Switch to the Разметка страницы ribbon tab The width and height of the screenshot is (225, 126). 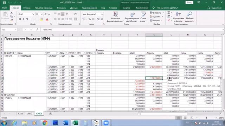tap(44, 8)
